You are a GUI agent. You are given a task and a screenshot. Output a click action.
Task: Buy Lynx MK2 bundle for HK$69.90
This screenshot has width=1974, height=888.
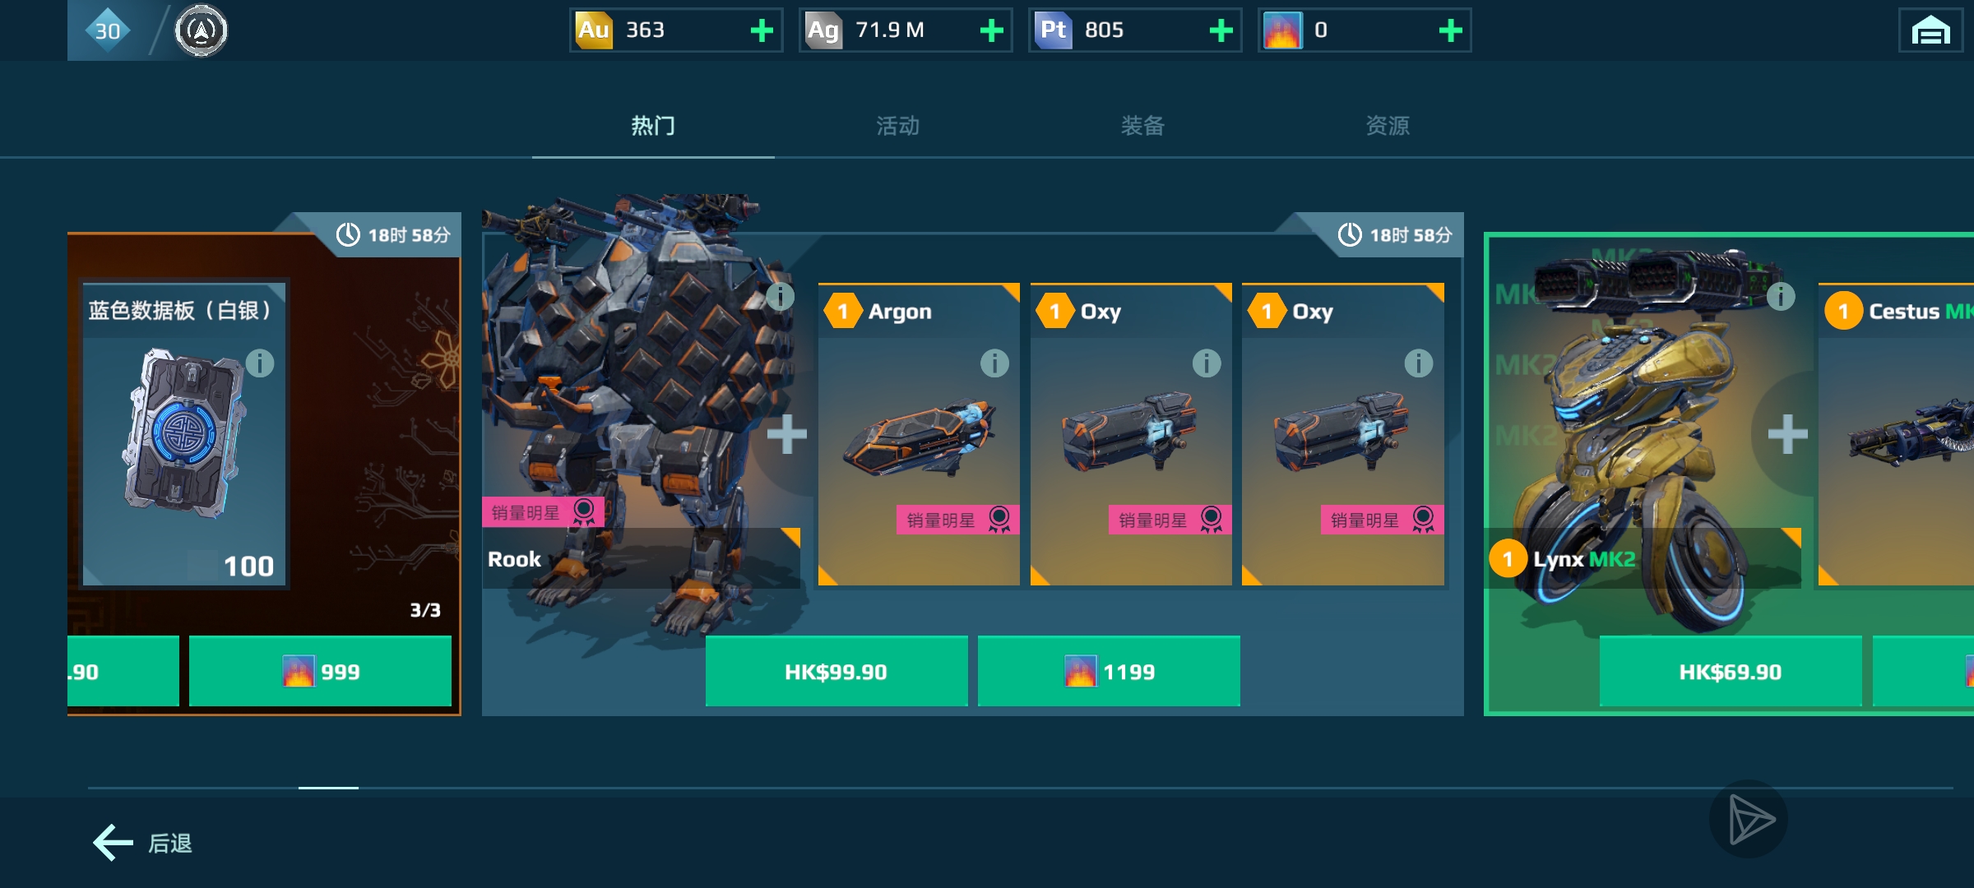click(1731, 671)
